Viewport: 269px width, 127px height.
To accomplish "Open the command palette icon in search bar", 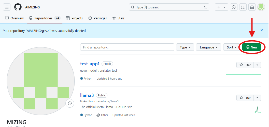I will tap(205, 7).
